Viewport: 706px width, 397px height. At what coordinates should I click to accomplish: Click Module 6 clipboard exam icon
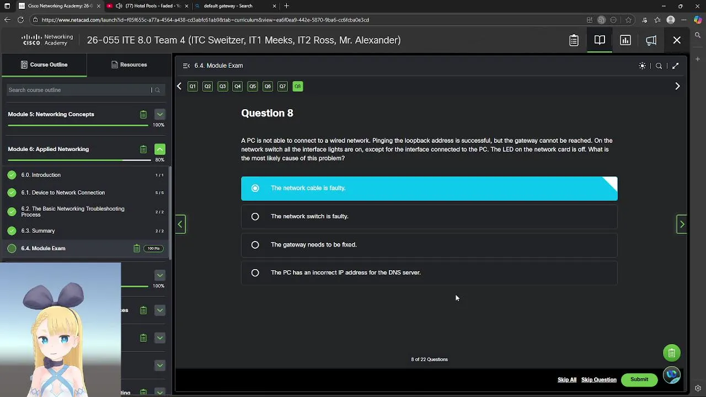[143, 149]
